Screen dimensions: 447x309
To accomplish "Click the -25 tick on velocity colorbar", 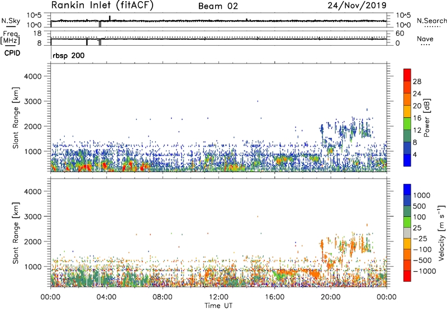I will 420,238.
